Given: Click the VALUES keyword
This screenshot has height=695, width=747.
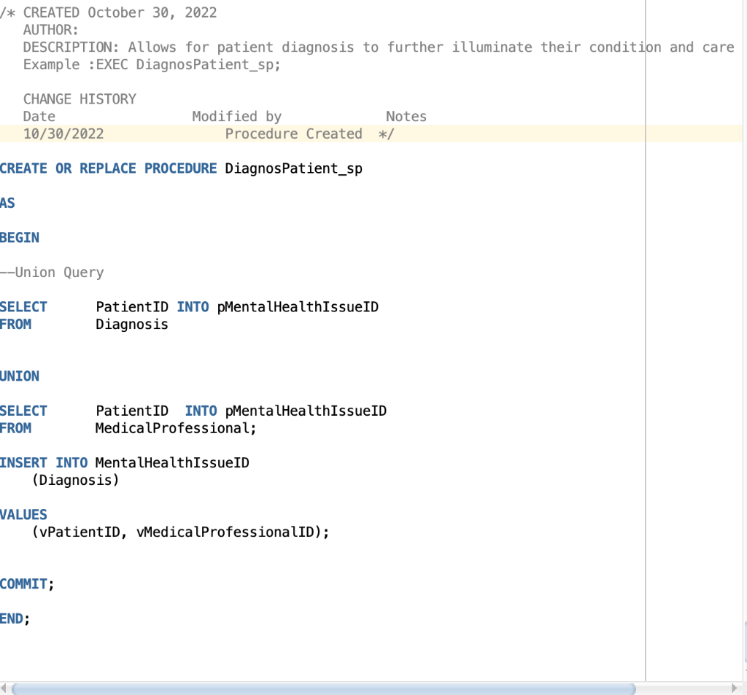Looking at the screenshot, I should (23, 514).
